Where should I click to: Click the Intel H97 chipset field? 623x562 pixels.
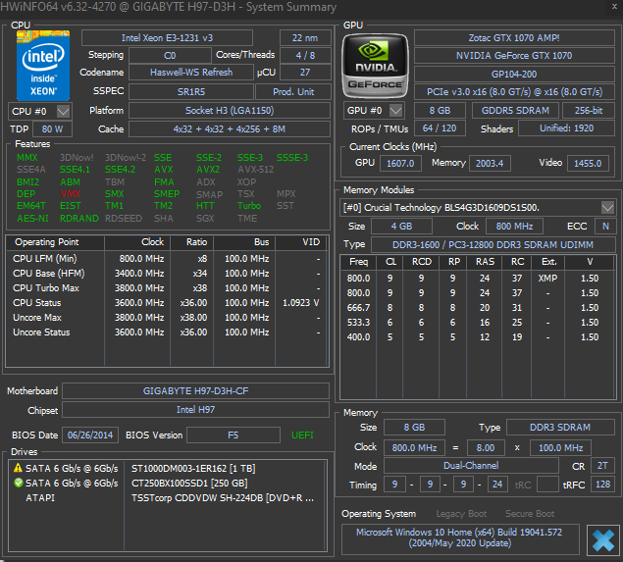[195, 410]
